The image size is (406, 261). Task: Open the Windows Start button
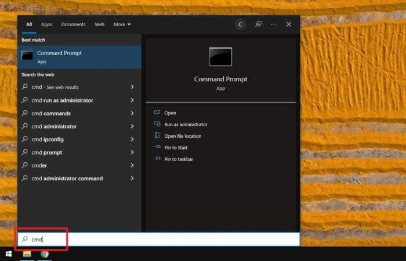click(x=8, y=254)
